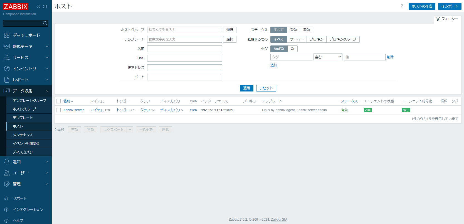Click the データ収集 data collection icon
Image resolution: width=464 pixels, height=224 pixels.
[7, 91]
